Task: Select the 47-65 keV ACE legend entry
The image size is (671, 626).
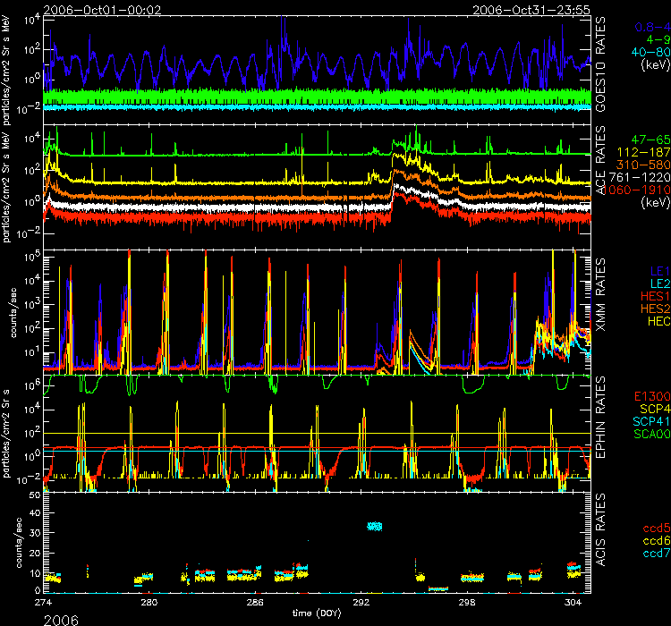Action: pos(637,141)
